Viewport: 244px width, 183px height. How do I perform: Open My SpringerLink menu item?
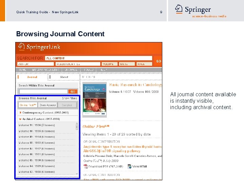pos(46,70)
